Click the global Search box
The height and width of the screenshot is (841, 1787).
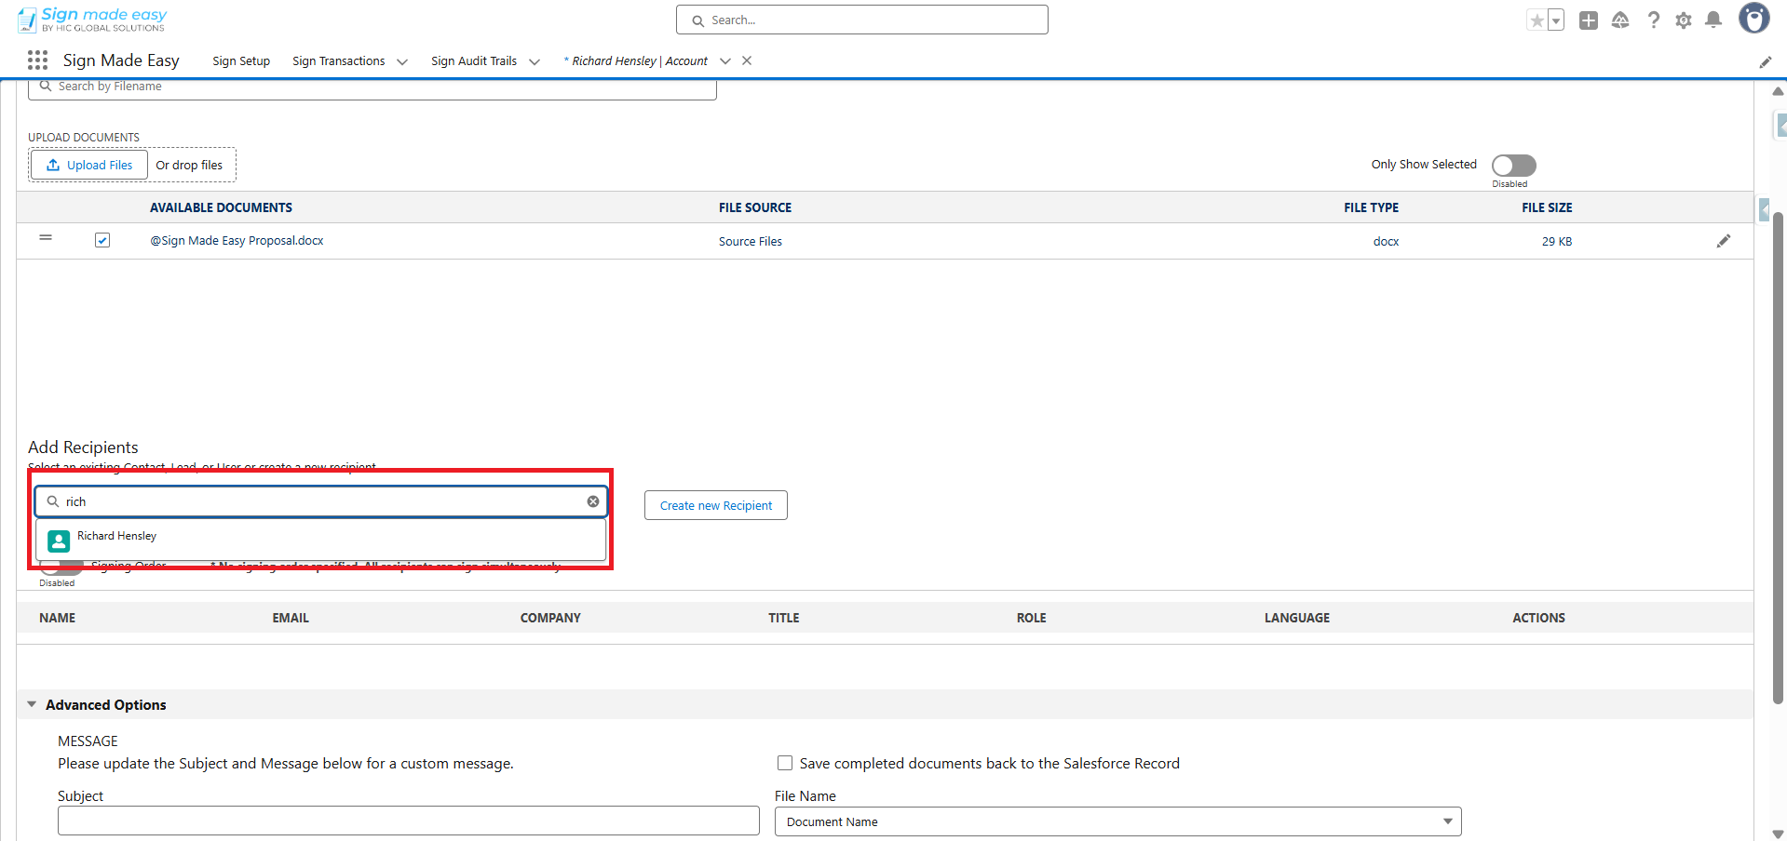pyautogui.click(x=862, y=20)
